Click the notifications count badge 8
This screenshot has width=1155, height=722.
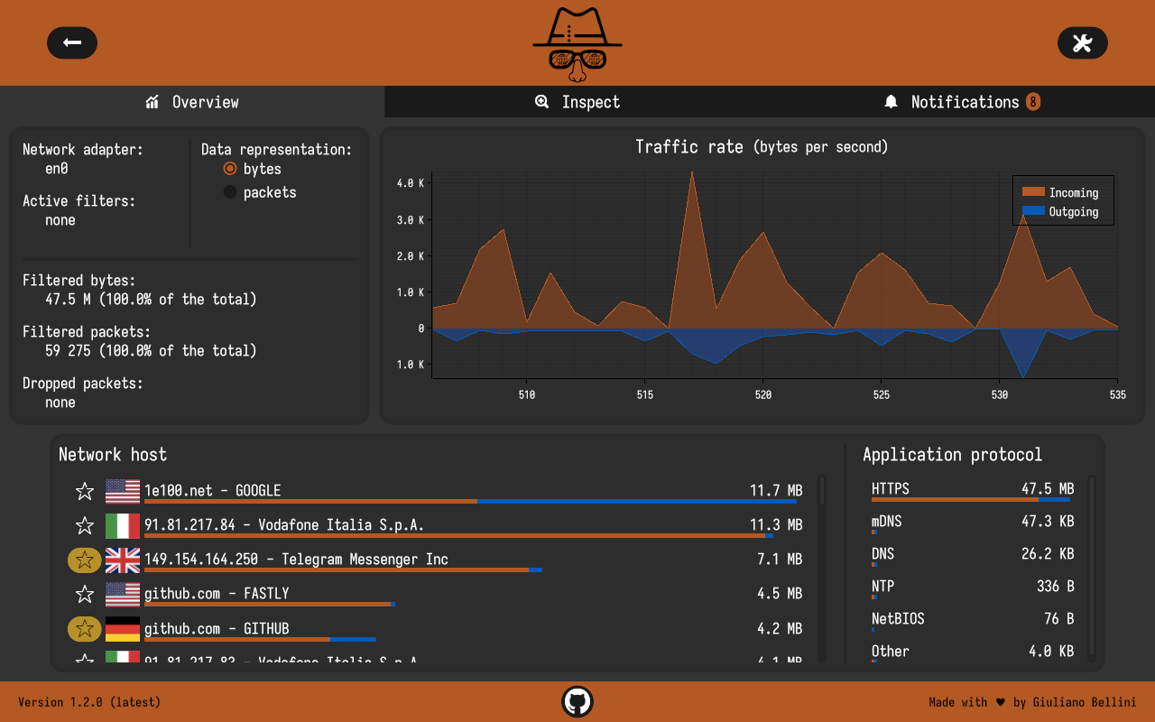1033,102
